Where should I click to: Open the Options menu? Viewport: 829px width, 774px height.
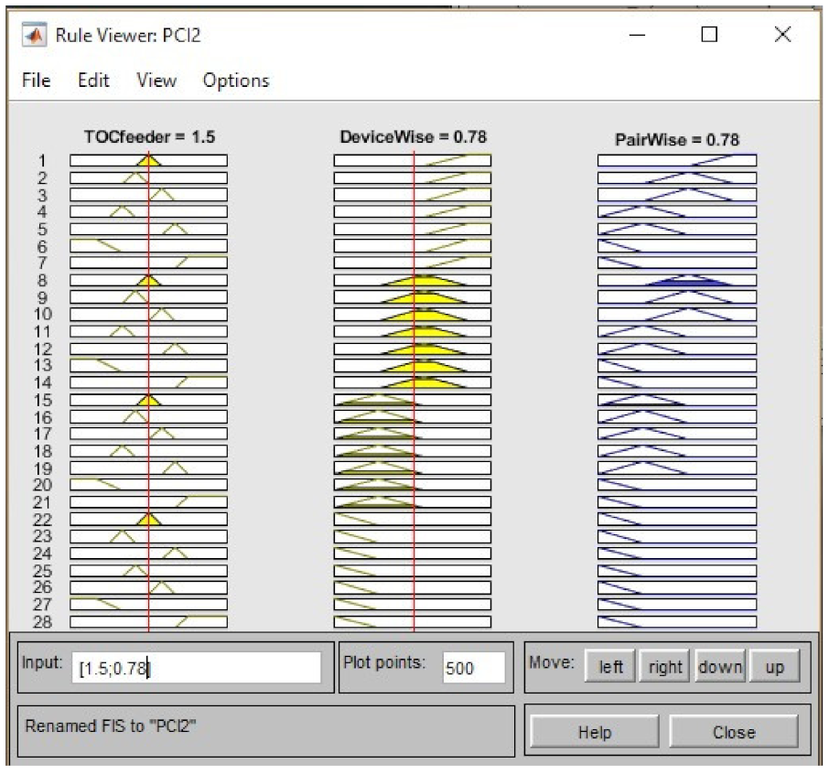[x=236, y=81]
